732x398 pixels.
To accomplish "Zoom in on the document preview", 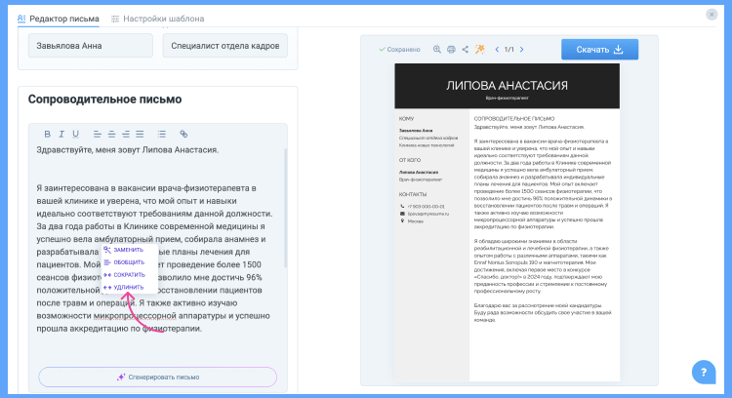I will click(x=437, y=49).
